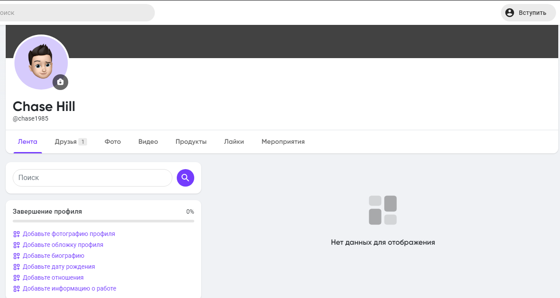Select the Лента tab
The height and width of the screenshot is (298, 560).
[28, 142]
